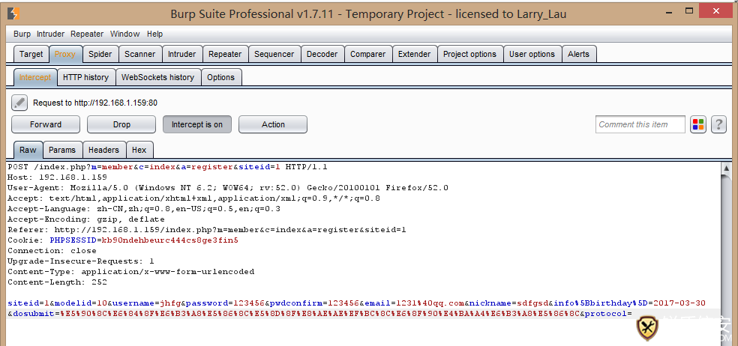
Task: Go to the Decoder tab
Action: [x=322, y=54]
